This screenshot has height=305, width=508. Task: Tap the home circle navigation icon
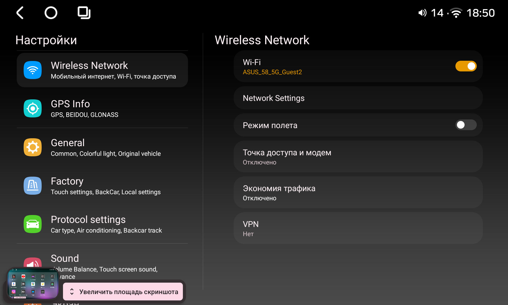51,13
